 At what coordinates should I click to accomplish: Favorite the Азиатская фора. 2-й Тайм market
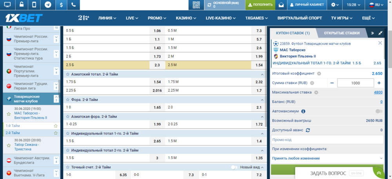(x=67, y=117)
